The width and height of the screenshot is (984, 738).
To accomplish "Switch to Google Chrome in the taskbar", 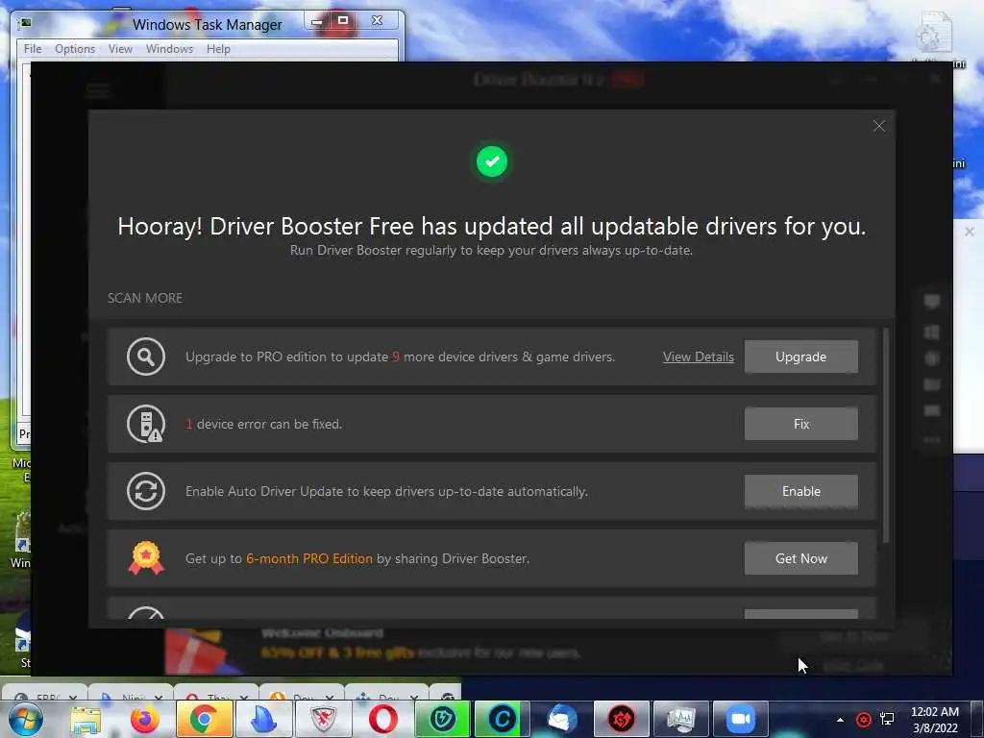I will click(x=204, y=719).
